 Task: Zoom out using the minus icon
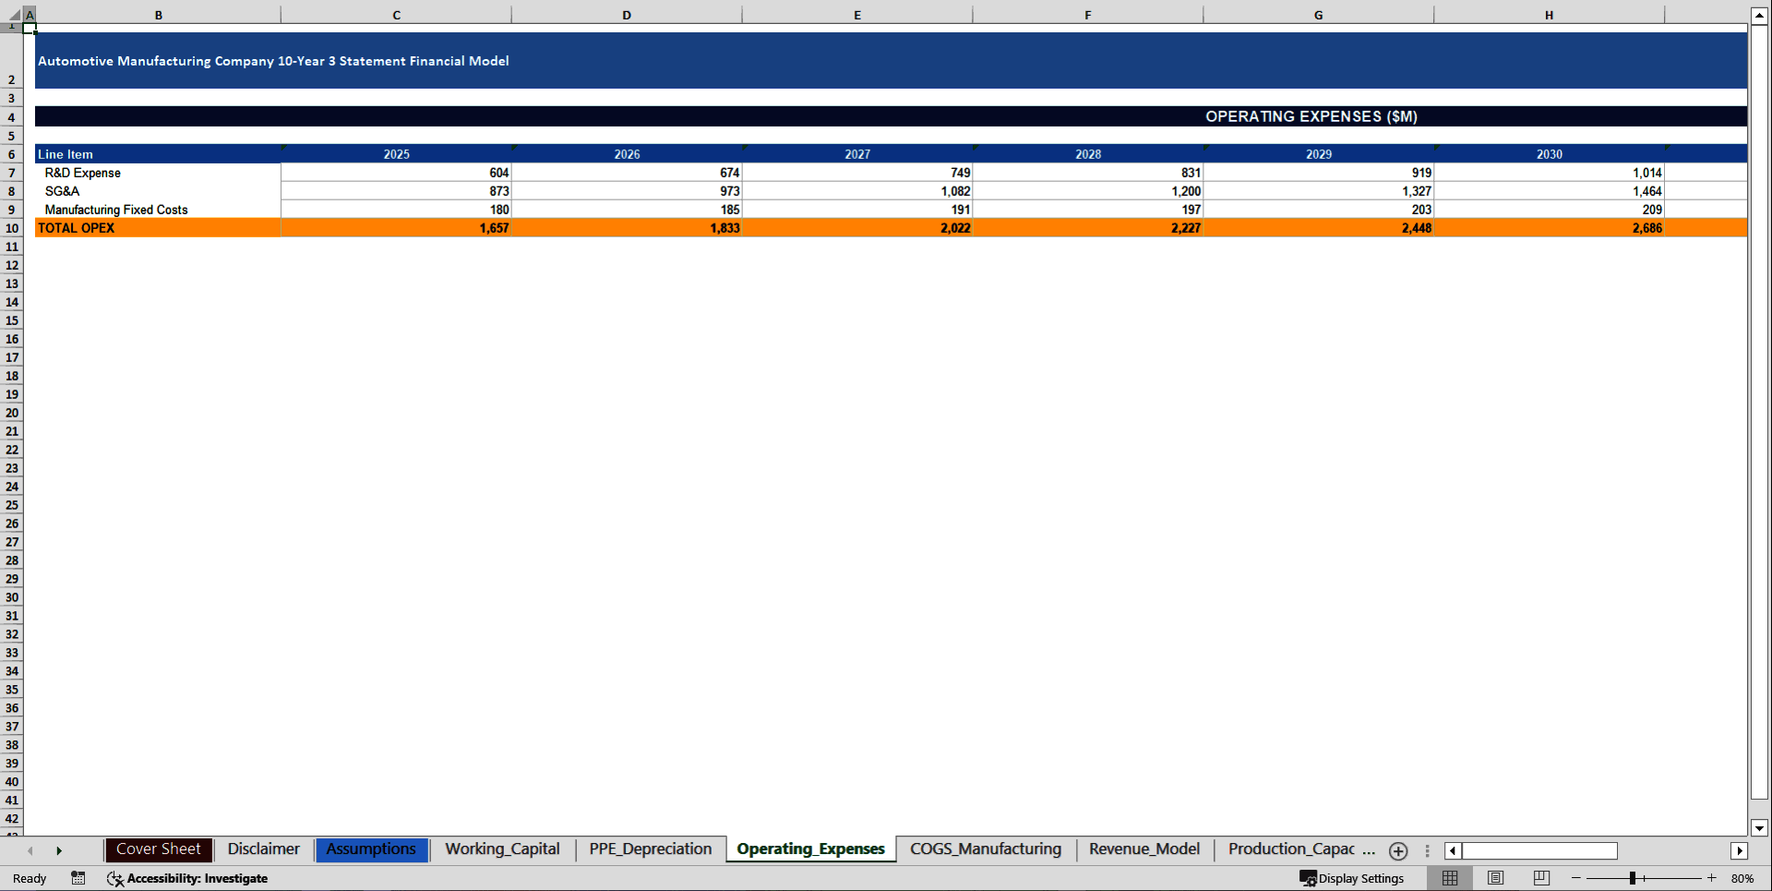point(1575,878)
